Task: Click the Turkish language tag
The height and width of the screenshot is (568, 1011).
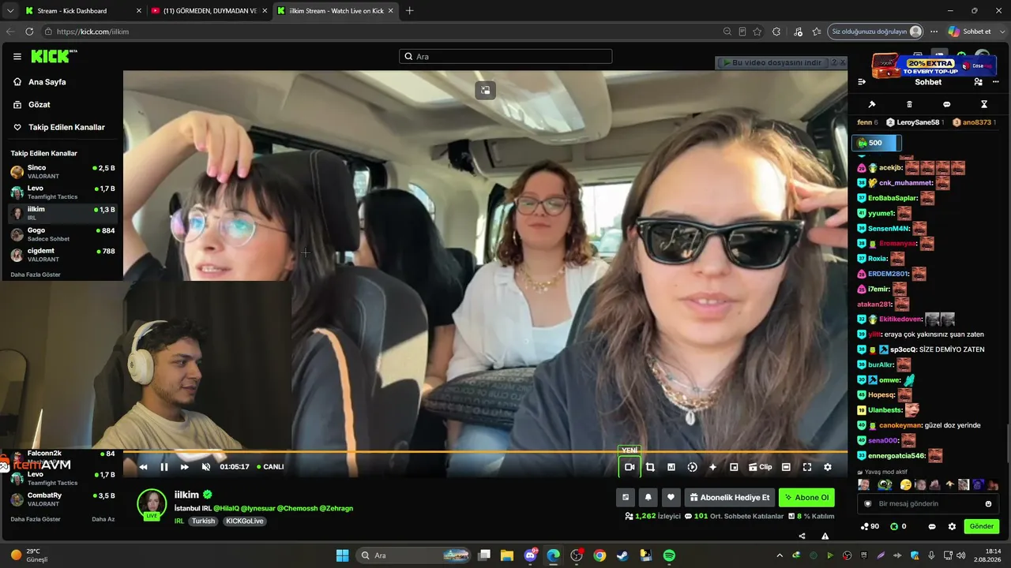Action: tap(203, 521)
